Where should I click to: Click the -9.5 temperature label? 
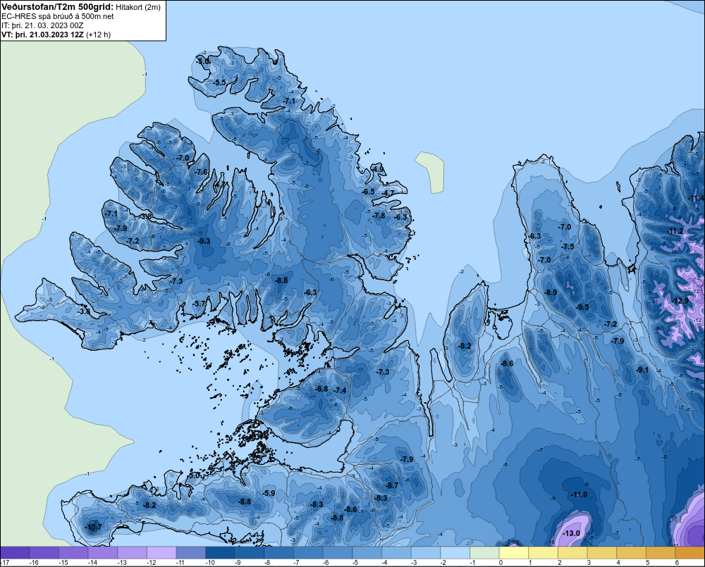point(582,307)
